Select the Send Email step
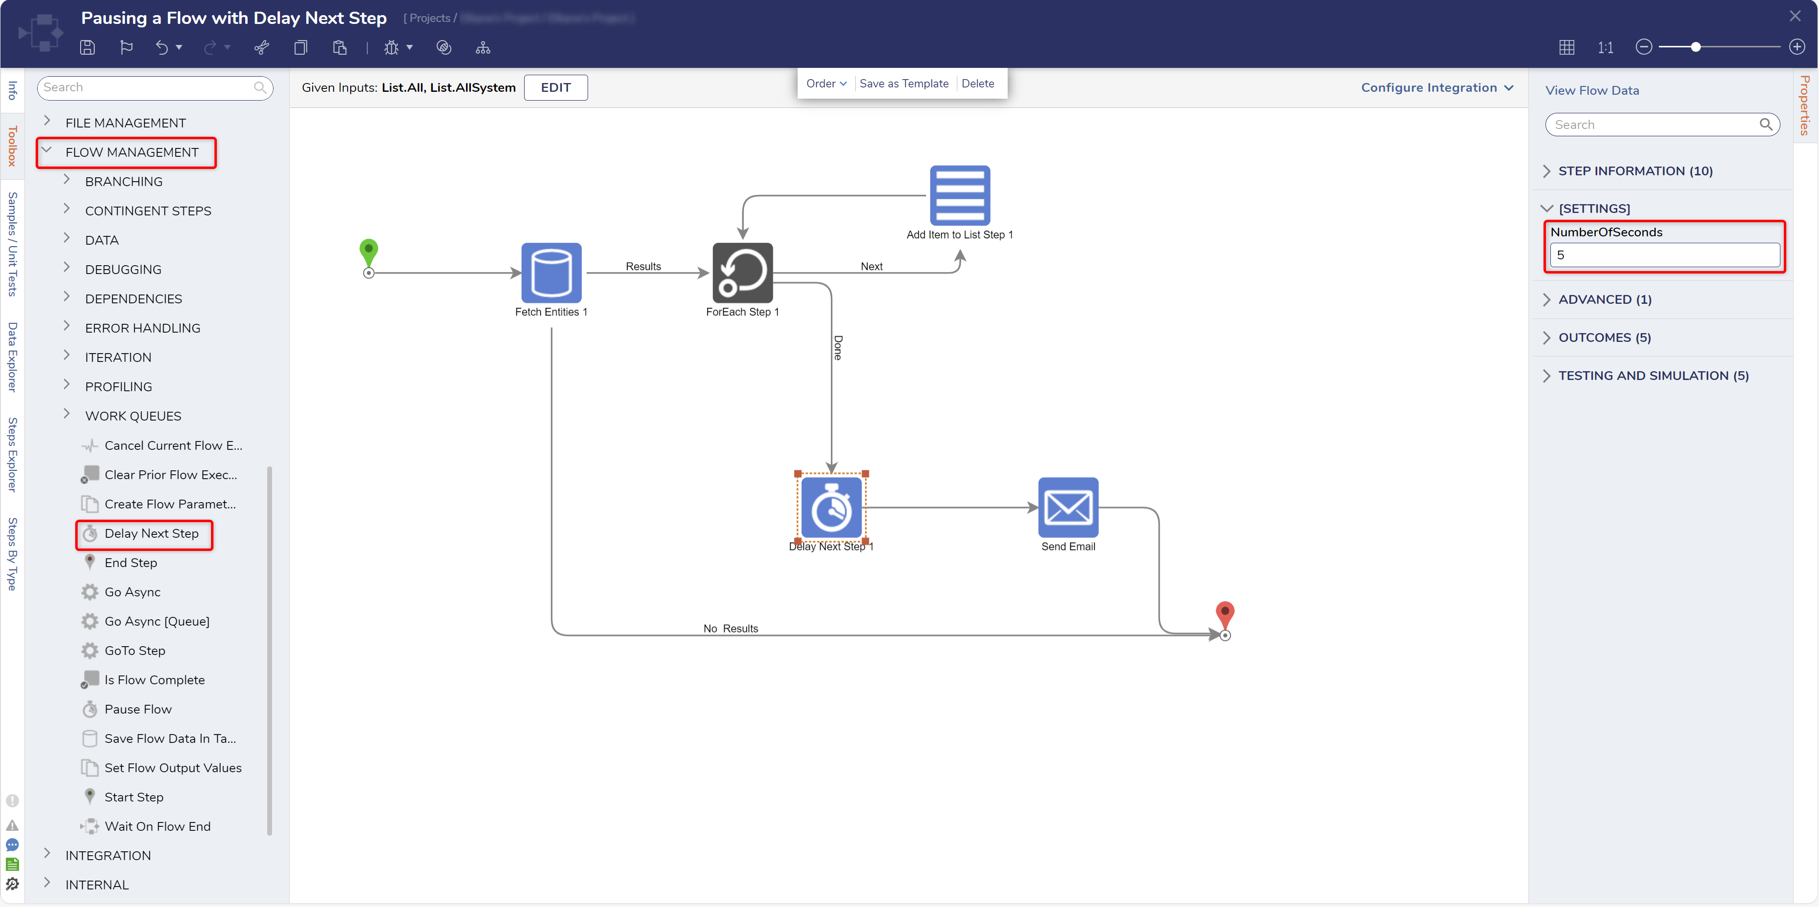Image resolution: width=1819 pixels, height=907 pixels. pos(1068,507)
